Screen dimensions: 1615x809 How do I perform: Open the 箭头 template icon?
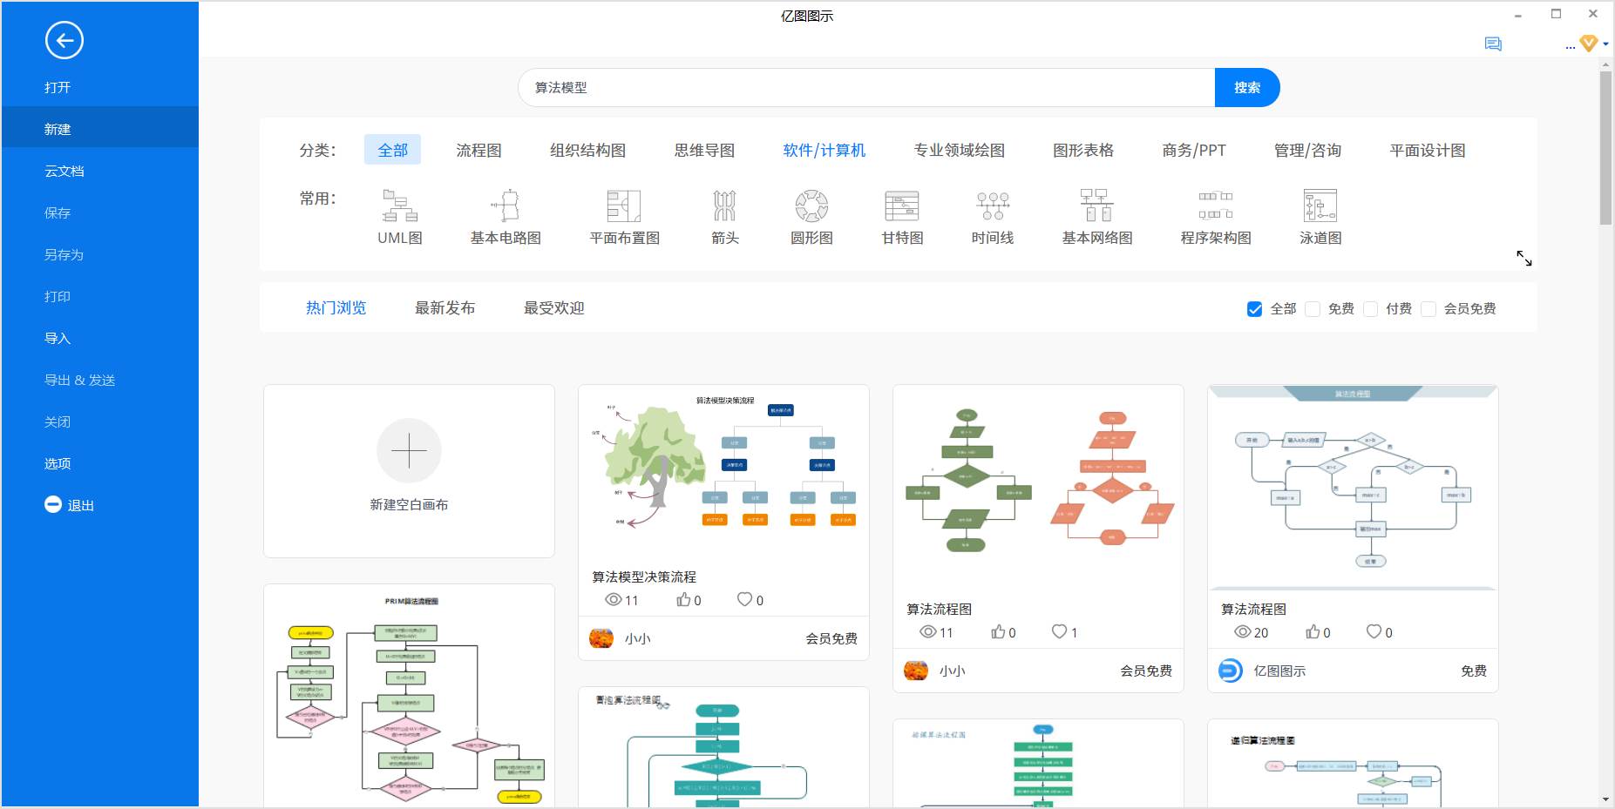pyautogui.click(x=725, y=206)
